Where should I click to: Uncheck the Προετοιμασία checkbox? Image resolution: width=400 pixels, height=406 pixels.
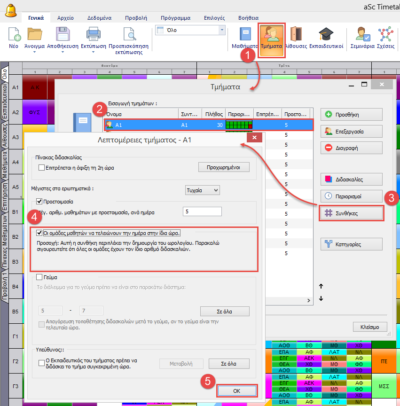point(40,202)
